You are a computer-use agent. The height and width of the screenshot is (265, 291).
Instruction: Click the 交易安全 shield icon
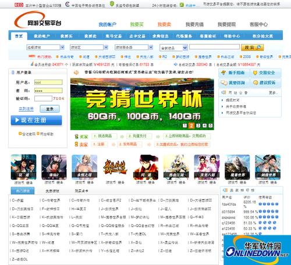click(255, 73)
